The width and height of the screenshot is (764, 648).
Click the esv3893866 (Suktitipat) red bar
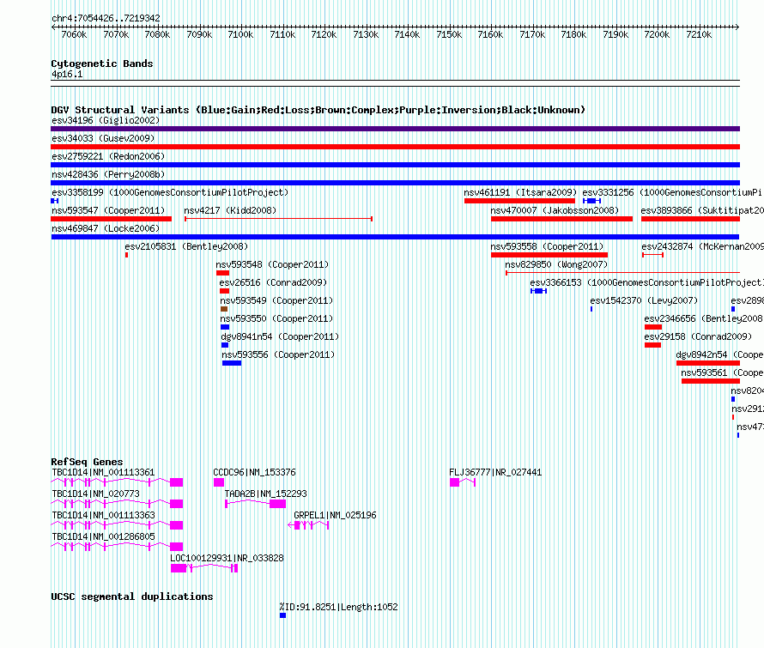pyautogui.click(x=690, y=219)
